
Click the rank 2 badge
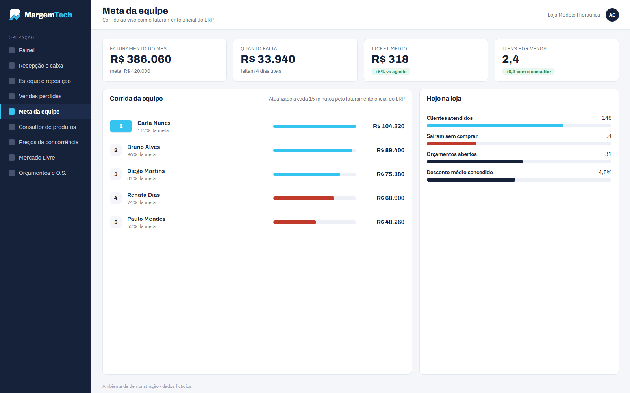pos(116,150)
